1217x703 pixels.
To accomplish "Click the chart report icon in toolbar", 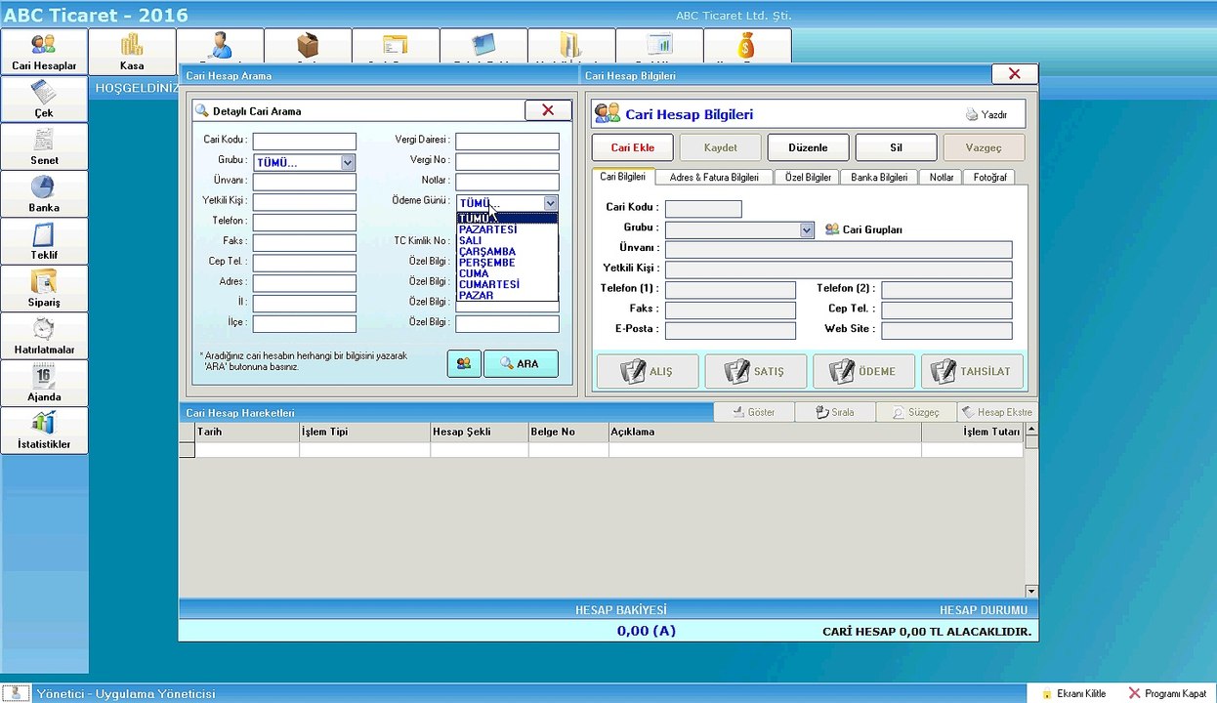I will coord(659,45).
